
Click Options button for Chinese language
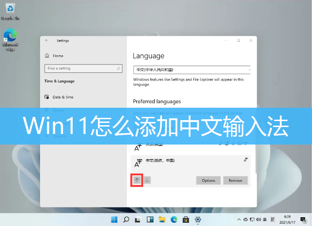click(x=208, y=180)
